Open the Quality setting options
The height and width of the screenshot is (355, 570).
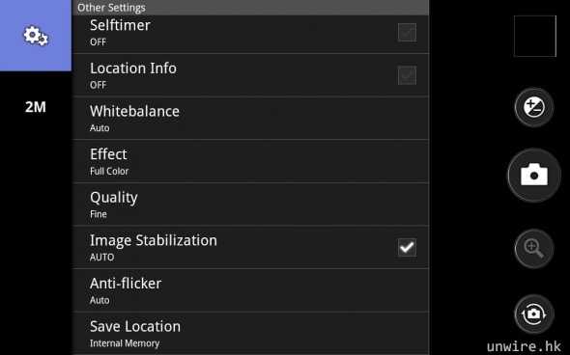250,205
